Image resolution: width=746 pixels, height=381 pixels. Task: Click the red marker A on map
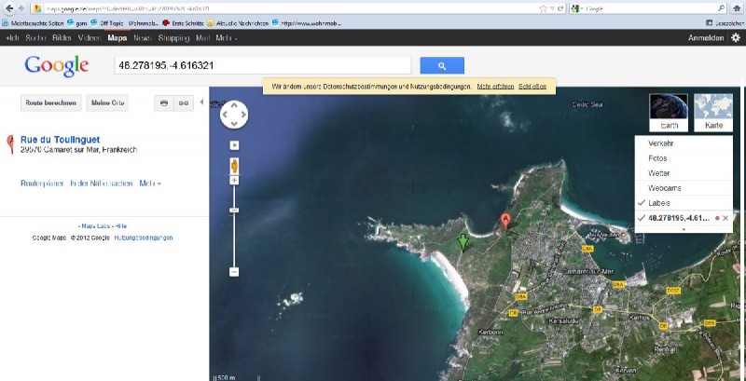click(505, 222)
